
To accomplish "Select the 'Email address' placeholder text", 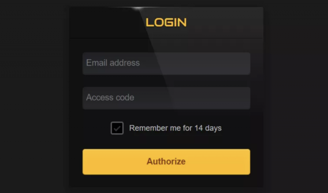I will tap(113, 63).
